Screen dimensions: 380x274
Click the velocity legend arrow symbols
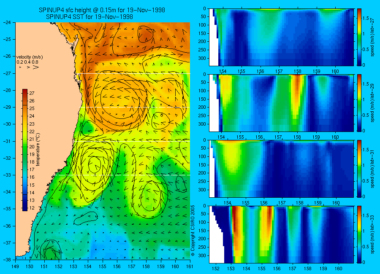click(29, 67)
